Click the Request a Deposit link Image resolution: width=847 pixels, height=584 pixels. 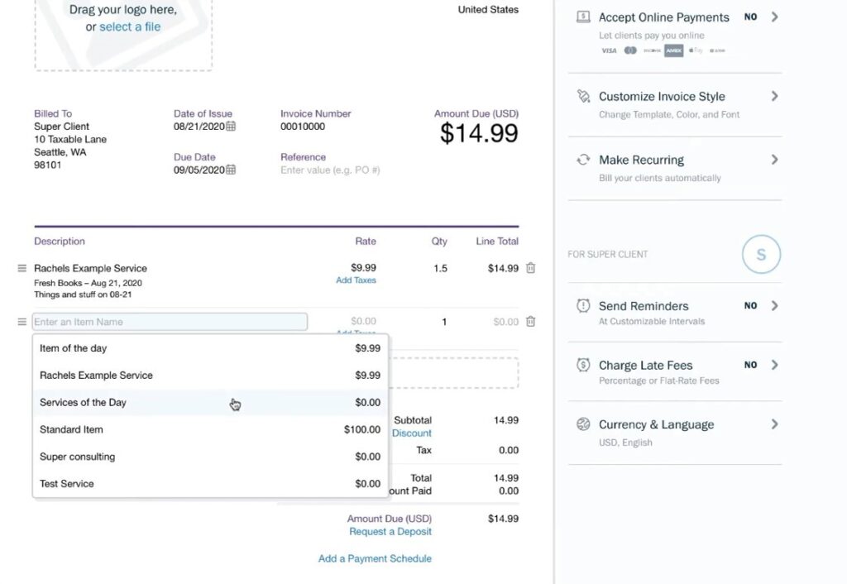tap(390, 531)
